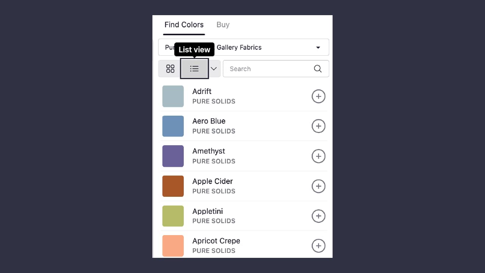The width and height of the screenshot is (485, 273).
Task: Add Apricot Crepe using plus icon
Action: 318,246
